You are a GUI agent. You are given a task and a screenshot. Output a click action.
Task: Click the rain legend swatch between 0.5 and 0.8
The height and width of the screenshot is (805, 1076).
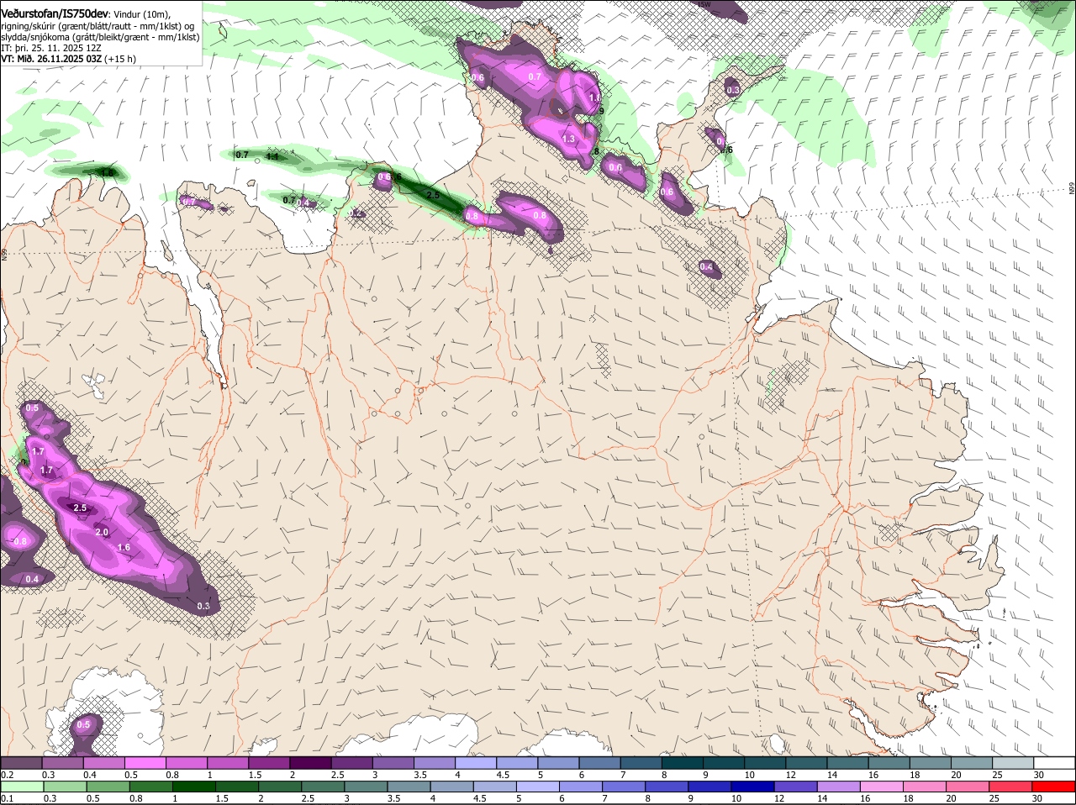108,787
